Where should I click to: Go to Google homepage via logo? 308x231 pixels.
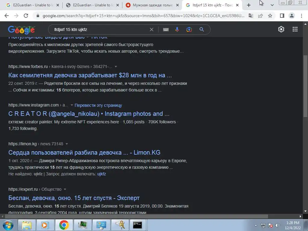[21, 30]
